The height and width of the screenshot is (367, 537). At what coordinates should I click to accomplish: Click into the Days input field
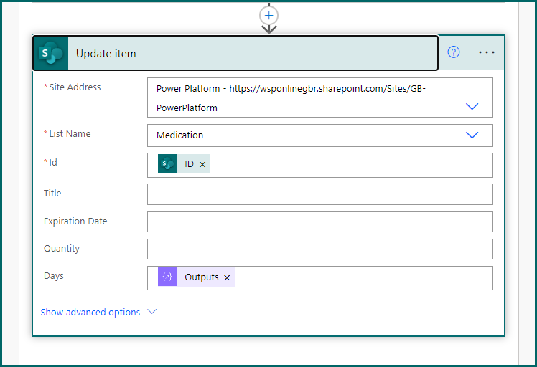coord(320,278)
